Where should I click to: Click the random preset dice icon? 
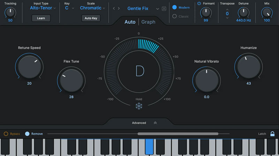pyautogui.click(x=164, y=8)
